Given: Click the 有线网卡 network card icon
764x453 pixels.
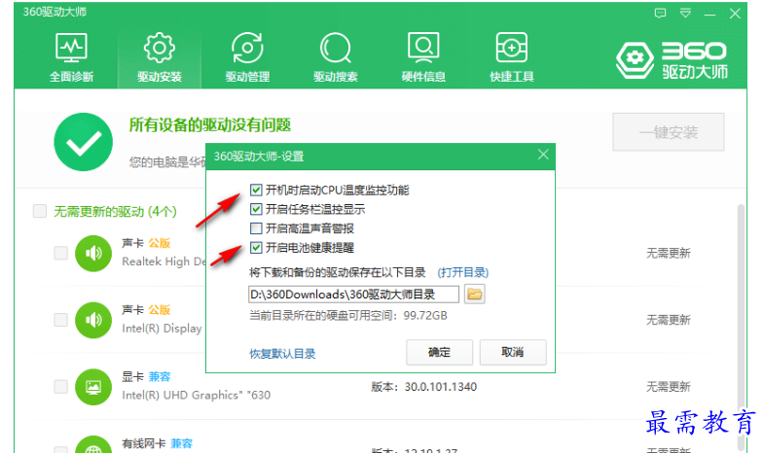Looking at the screenshot, I should click(93, 445).
